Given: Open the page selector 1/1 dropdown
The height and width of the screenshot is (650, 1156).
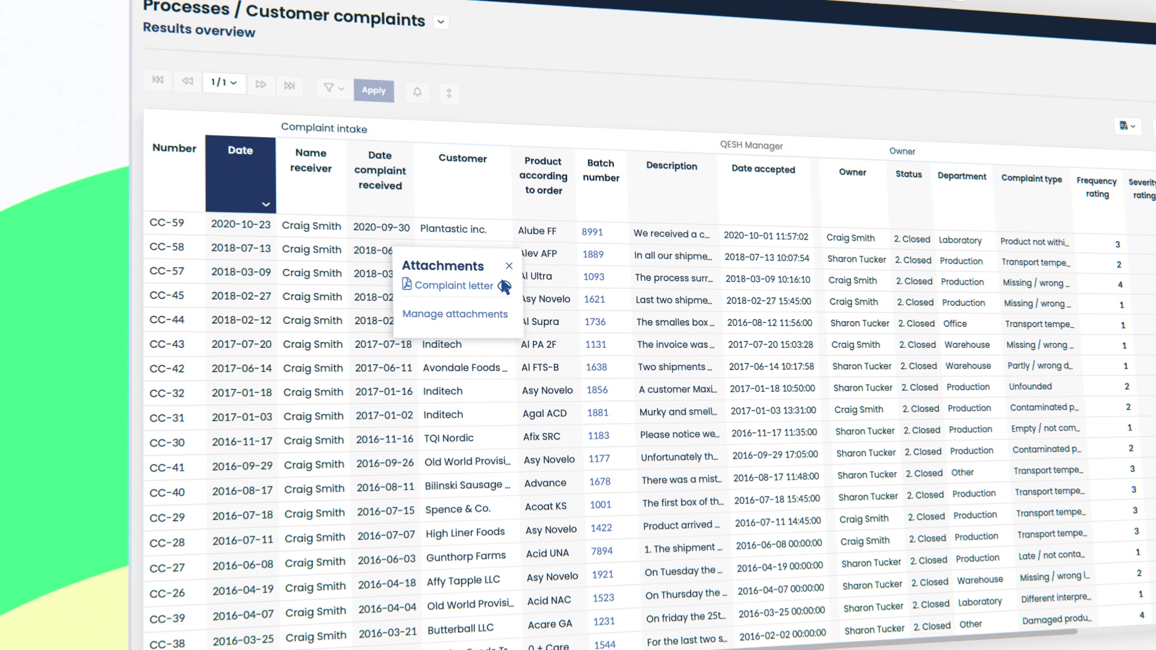Looking at the screenshot, I should [224, 82].
